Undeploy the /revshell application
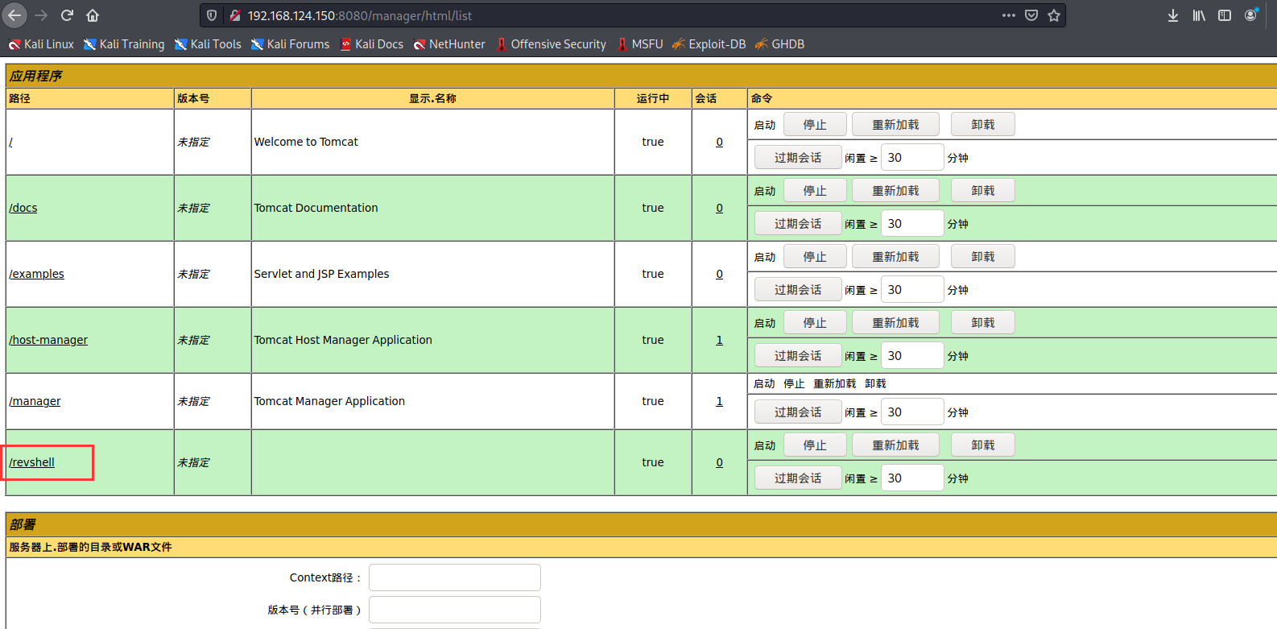1277x629 pixels. 983,445
